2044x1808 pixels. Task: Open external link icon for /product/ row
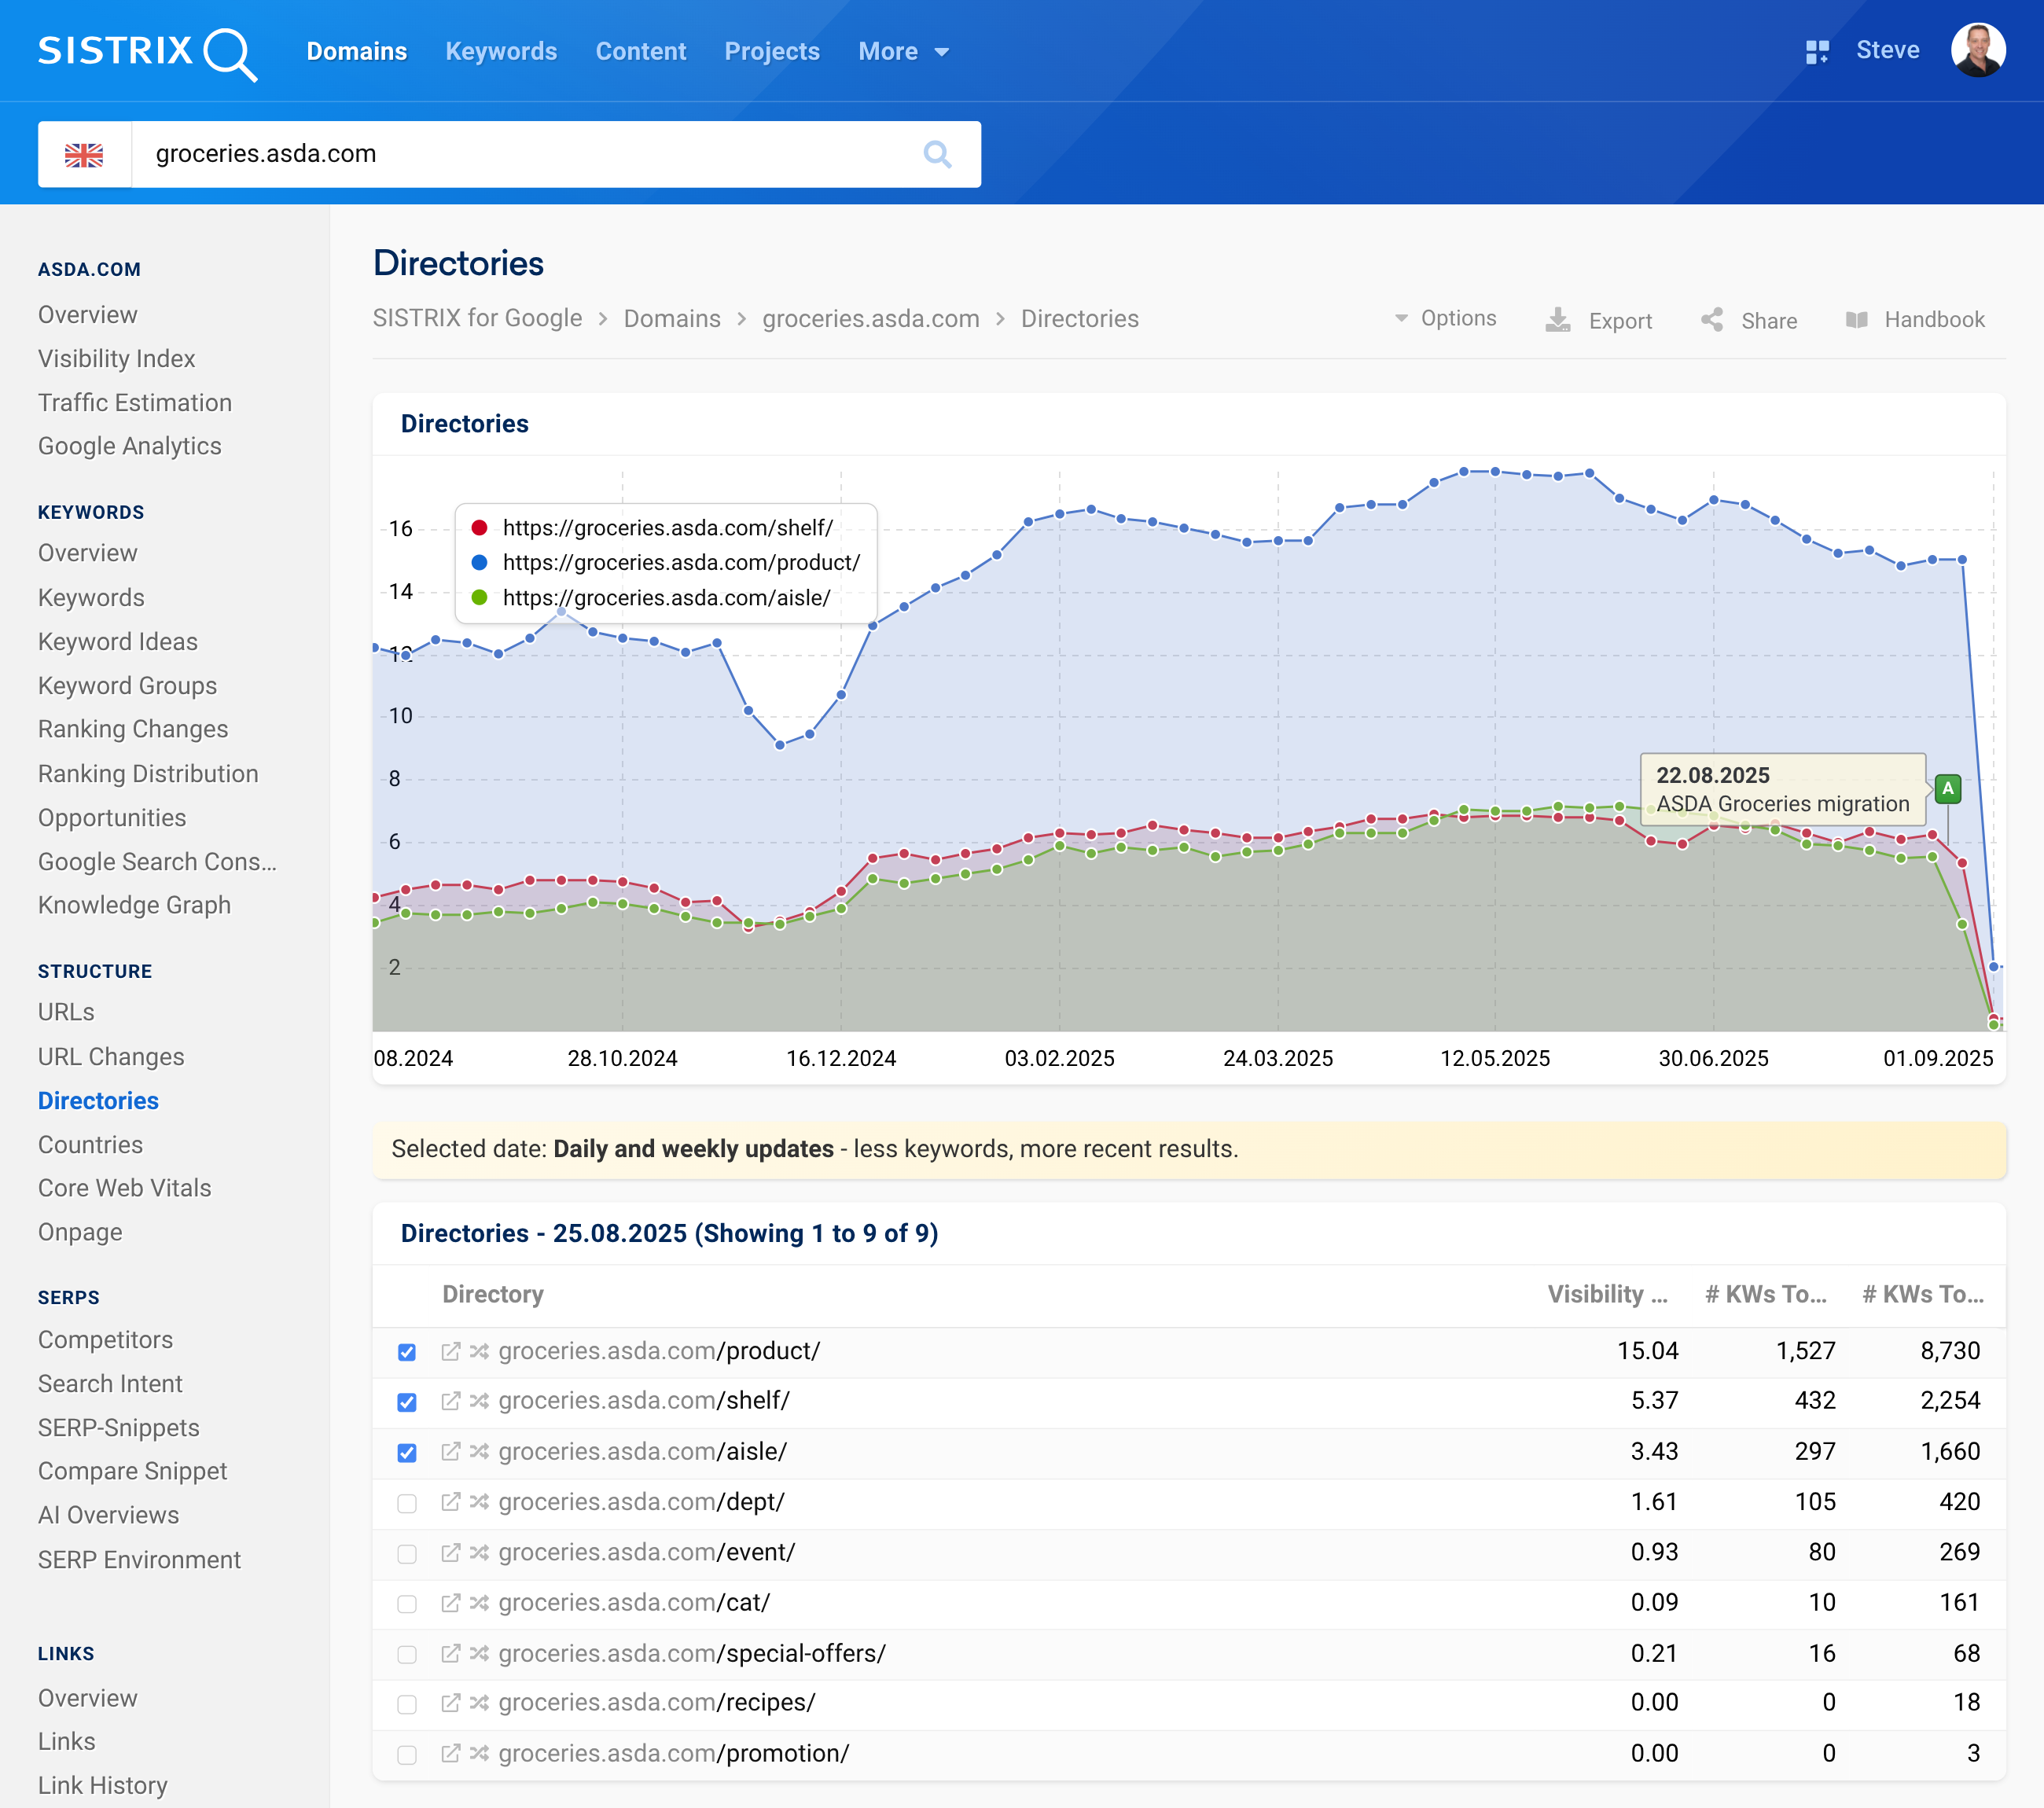(x=451, y=1351)
